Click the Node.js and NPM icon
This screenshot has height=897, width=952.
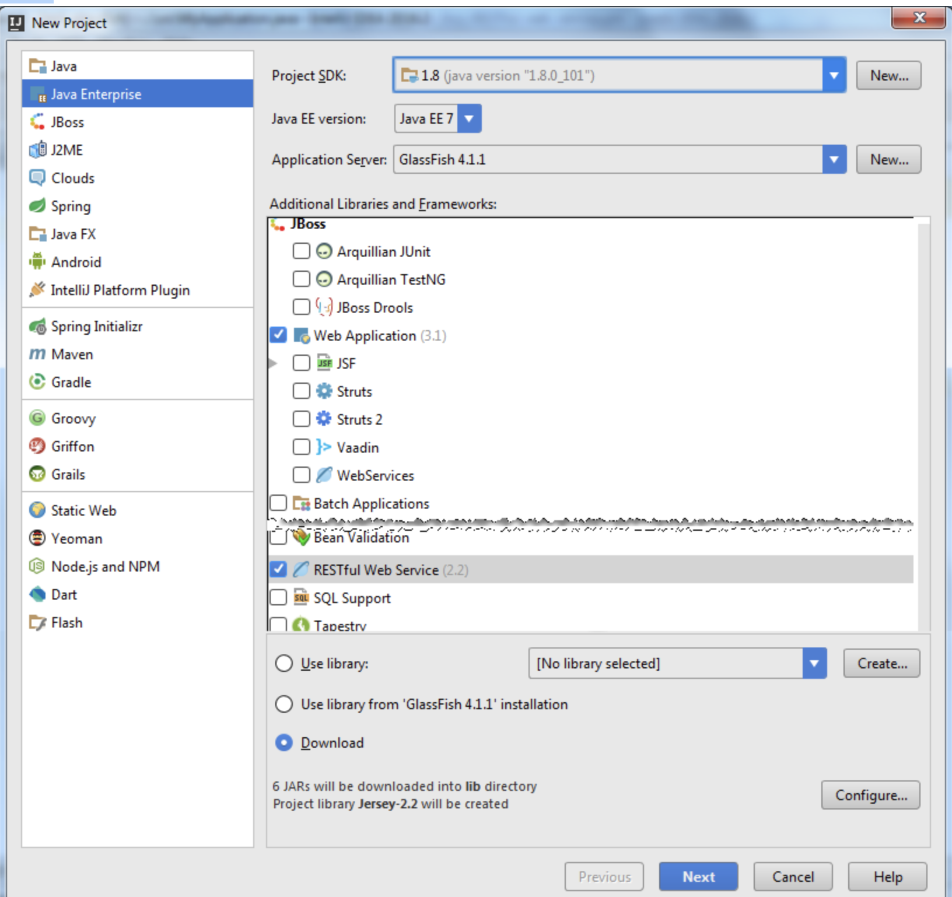38,566
